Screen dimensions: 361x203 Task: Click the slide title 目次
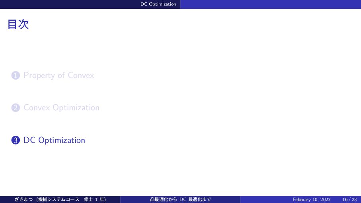pos(18,24)
